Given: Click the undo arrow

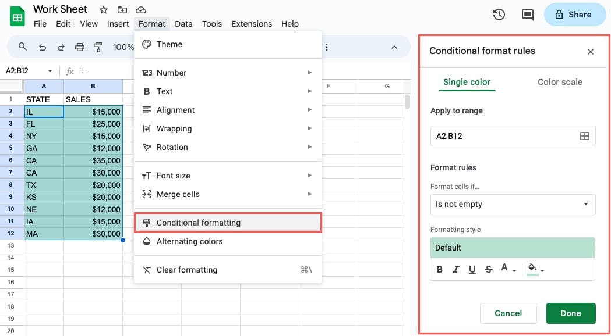Looking at the screenshot, I should tap(43, 48).
